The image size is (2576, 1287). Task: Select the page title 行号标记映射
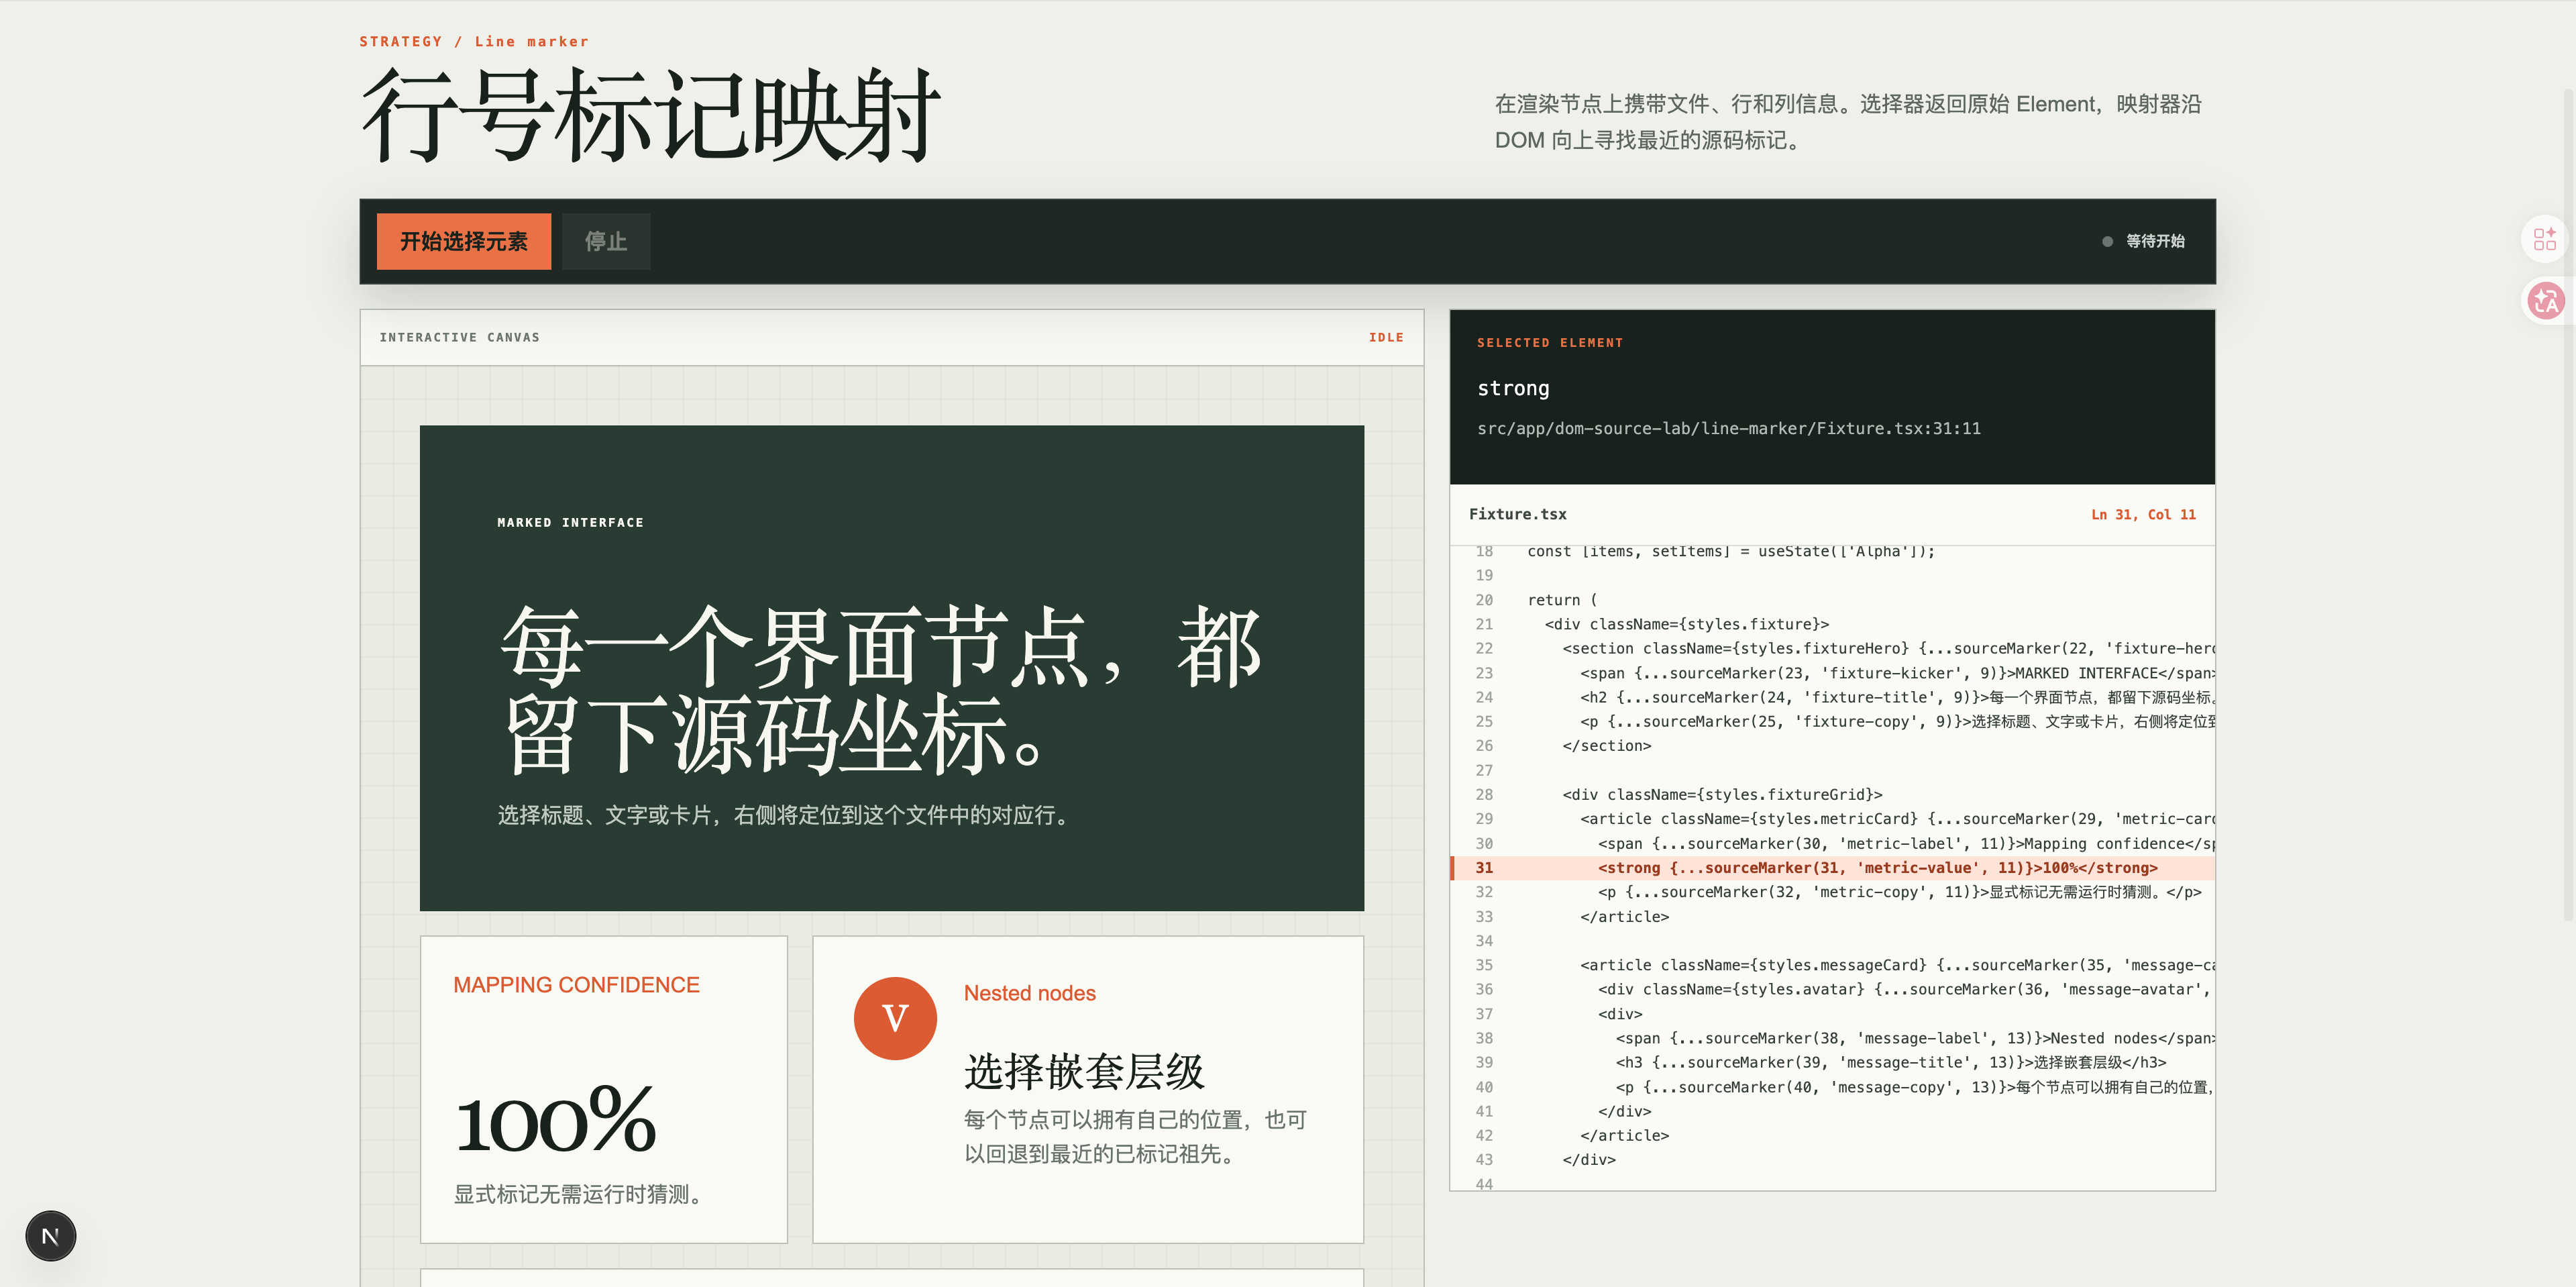tap(650, 115)
